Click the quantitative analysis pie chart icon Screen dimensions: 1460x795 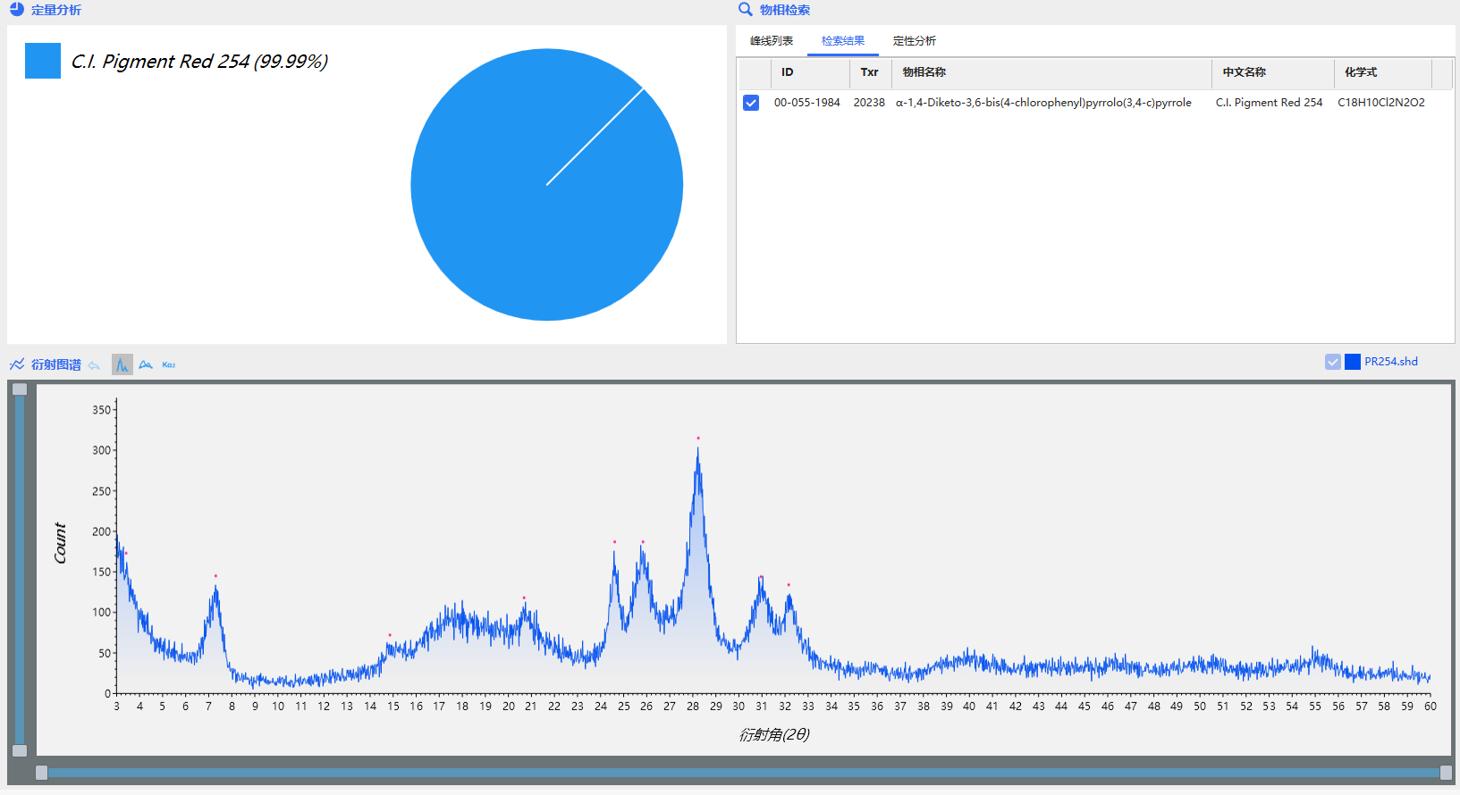pyautogui.click(x=16, y=10)
